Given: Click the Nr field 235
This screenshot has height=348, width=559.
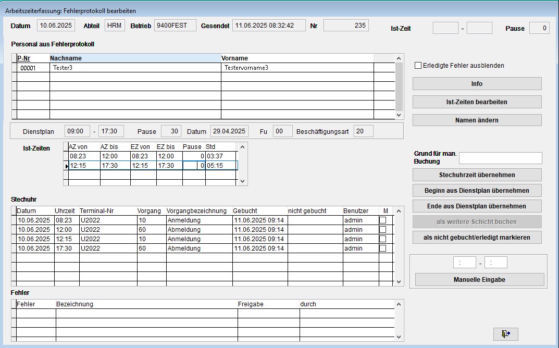Looking at the screenshot, I should (x=346, y=26).
